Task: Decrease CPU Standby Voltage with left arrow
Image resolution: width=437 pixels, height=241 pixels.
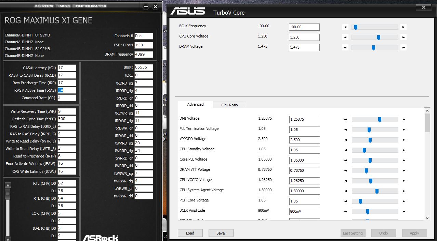Action: pos(345,150)
